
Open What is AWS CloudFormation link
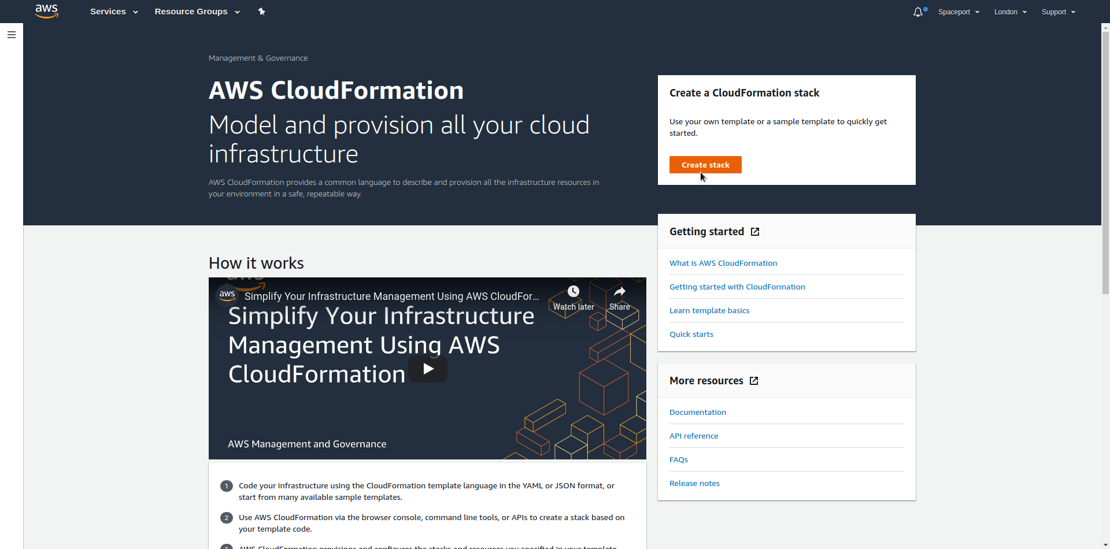[x=723, y=263]
